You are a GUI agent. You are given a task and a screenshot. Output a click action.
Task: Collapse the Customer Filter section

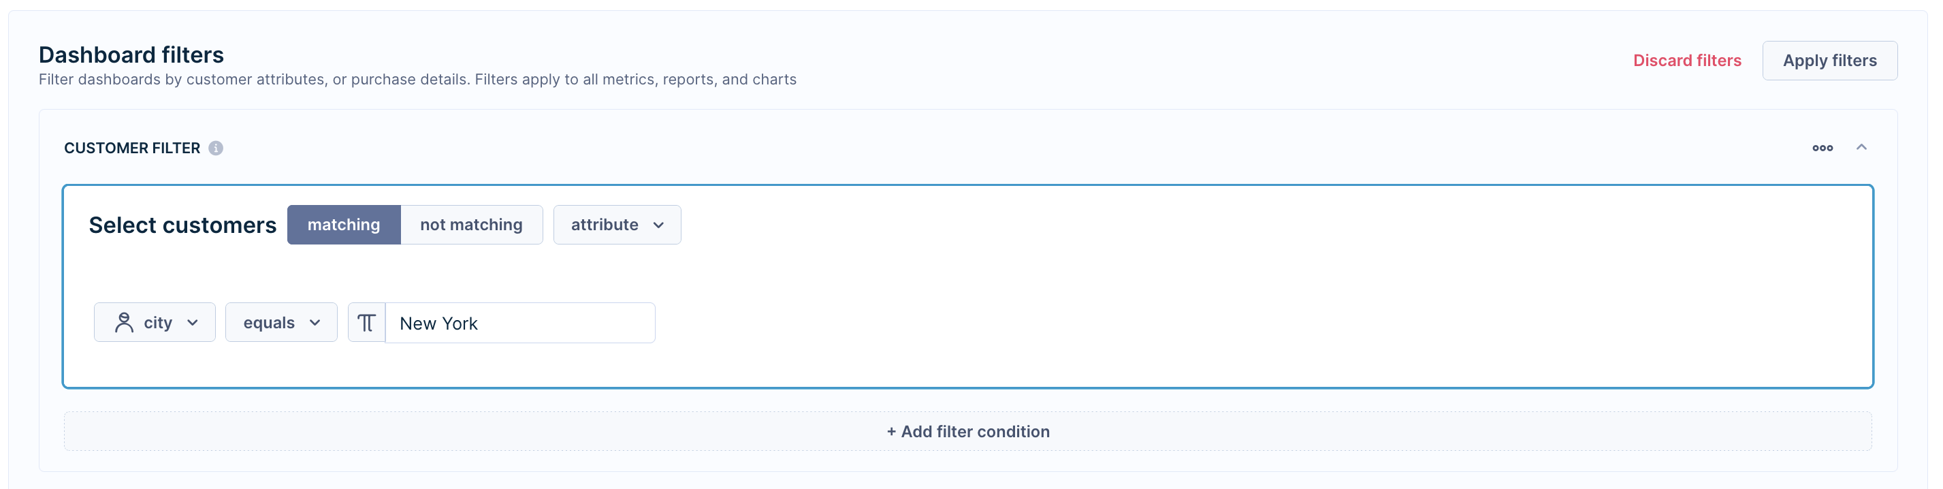pyautogui.click(x=1861, y=147)
